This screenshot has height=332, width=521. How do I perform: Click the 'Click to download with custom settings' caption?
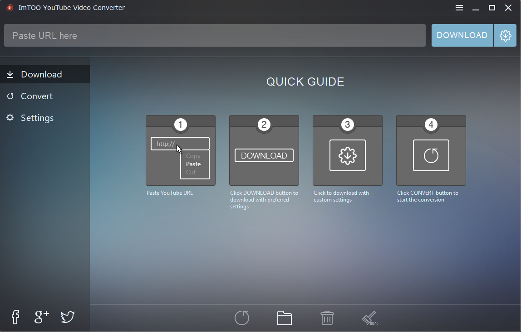click(x=341, y=197)
